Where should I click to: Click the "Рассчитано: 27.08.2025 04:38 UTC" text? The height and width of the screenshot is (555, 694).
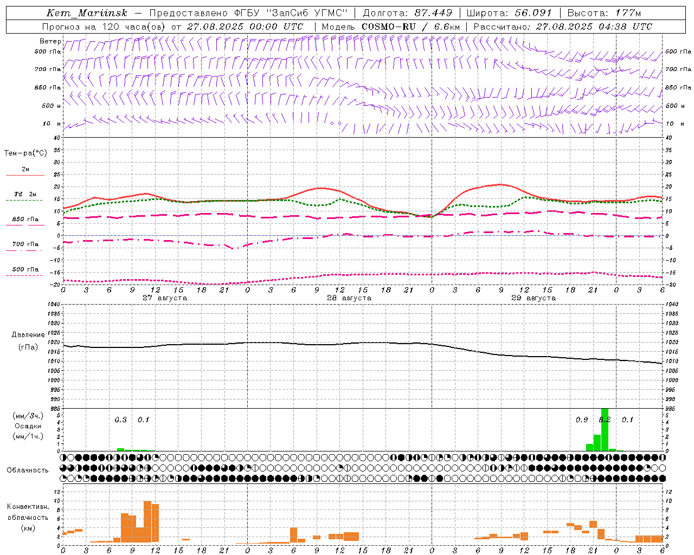563,27
